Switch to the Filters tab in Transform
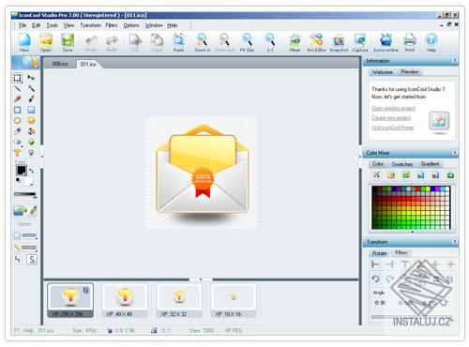This screenshot has height=347, width=469. coord(401,252)
